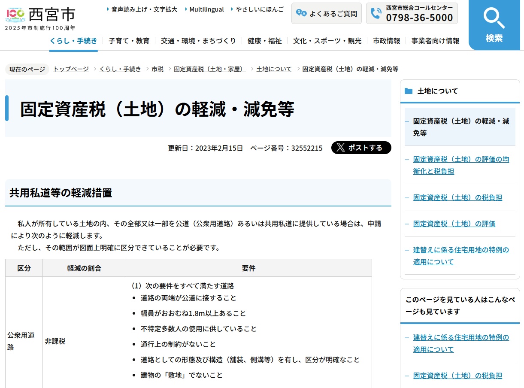Click the folder icon beside 土地について
Viewport: 524px width, 388px height.
(409, 91)
